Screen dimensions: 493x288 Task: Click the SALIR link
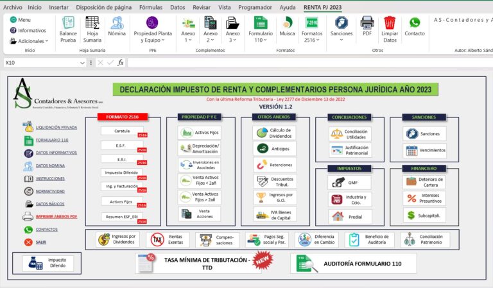coord(41,242)
